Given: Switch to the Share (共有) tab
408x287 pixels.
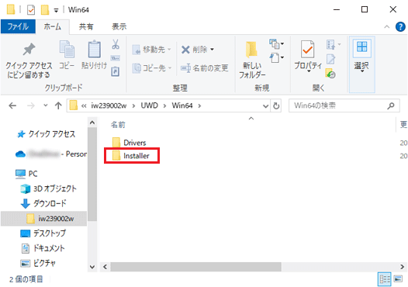Looking at the screenshot, I should coord(86,26).
